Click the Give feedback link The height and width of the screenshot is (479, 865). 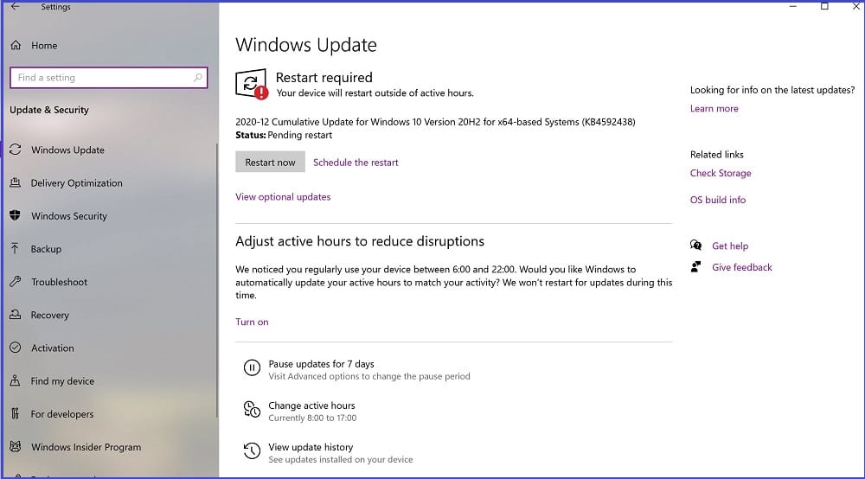pos(742,267)
